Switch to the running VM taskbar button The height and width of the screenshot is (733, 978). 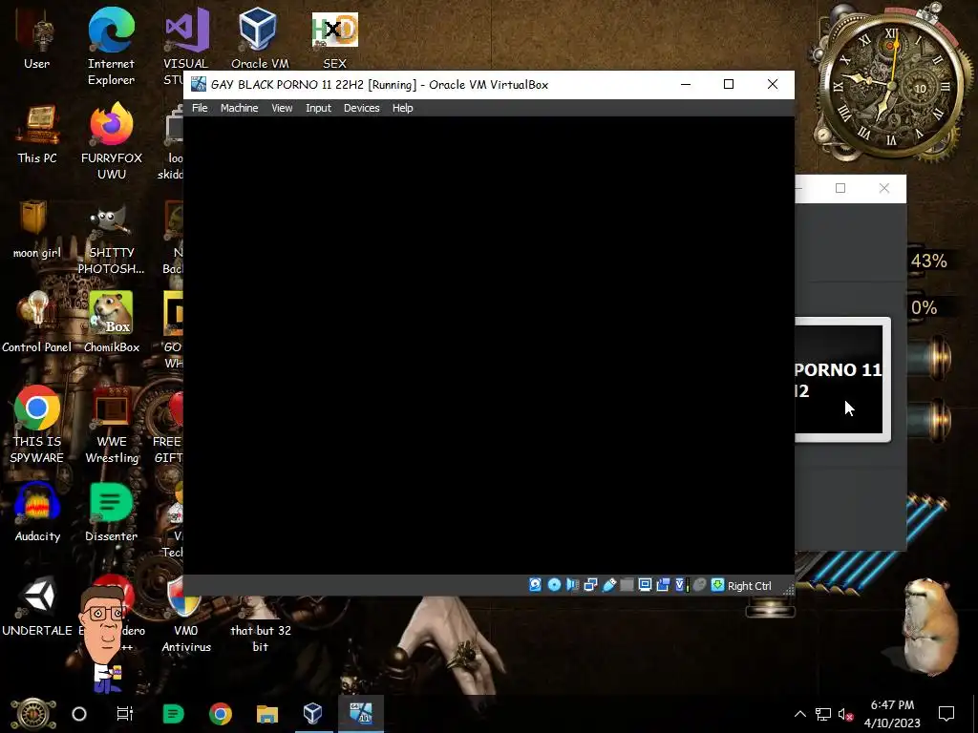(x=360, y=714)
